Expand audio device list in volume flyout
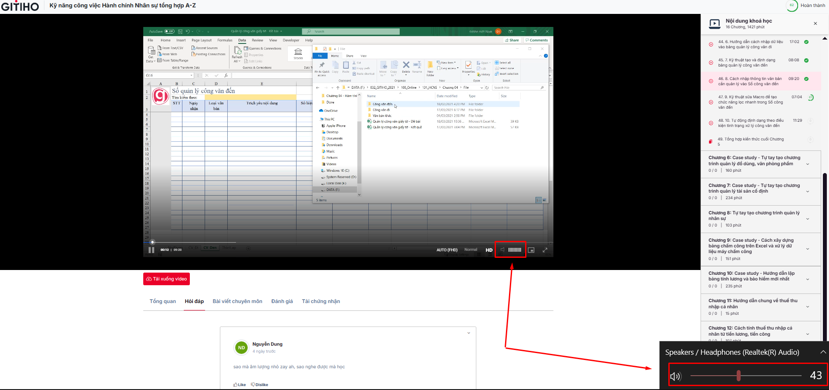The image size is (829, 390). click(822, 352)
